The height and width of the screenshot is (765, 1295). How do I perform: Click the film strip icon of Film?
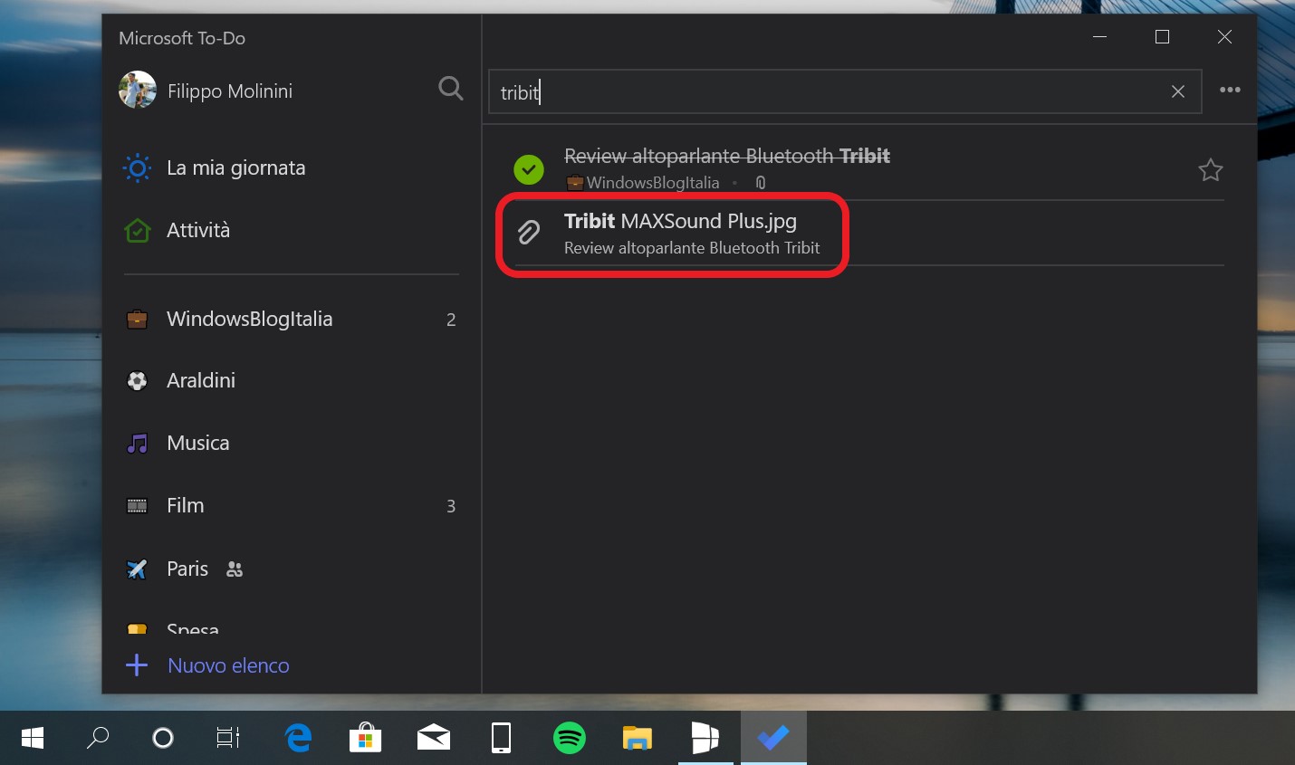tap(137, 506)
